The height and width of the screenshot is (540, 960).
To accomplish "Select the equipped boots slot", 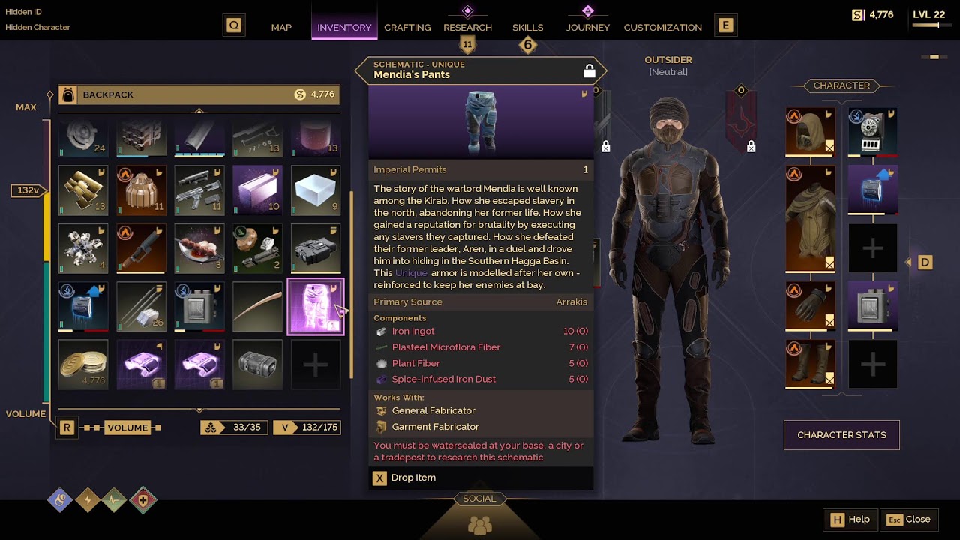I will pos(810,364).
